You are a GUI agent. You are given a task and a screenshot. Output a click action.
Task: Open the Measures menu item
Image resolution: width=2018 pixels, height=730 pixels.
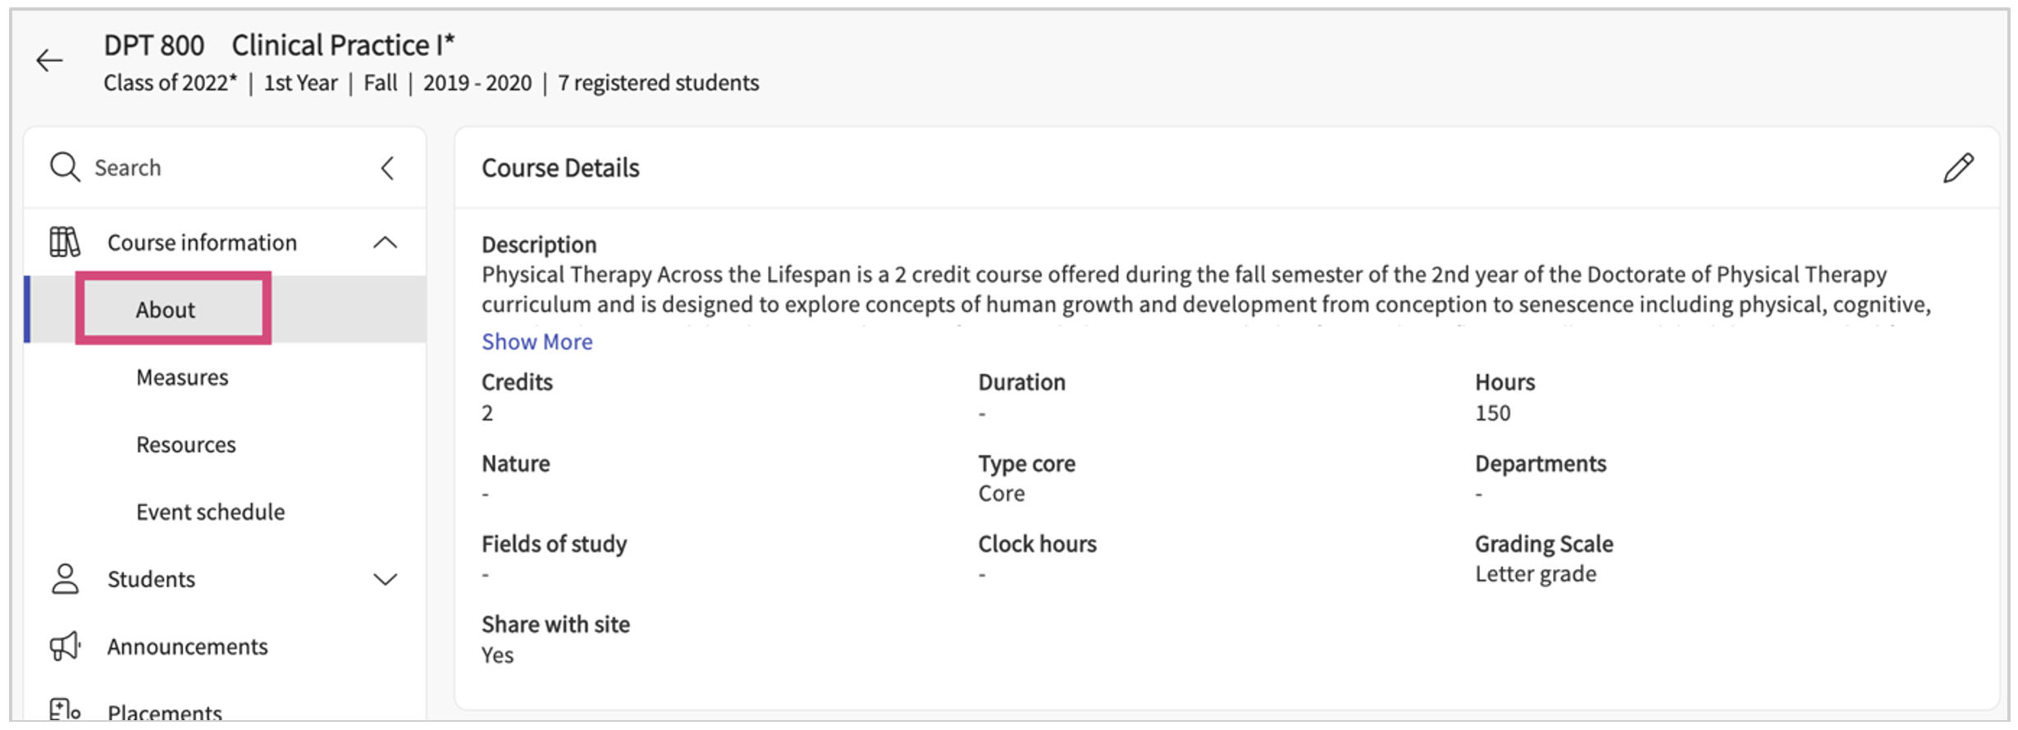[x=182, y=377]
